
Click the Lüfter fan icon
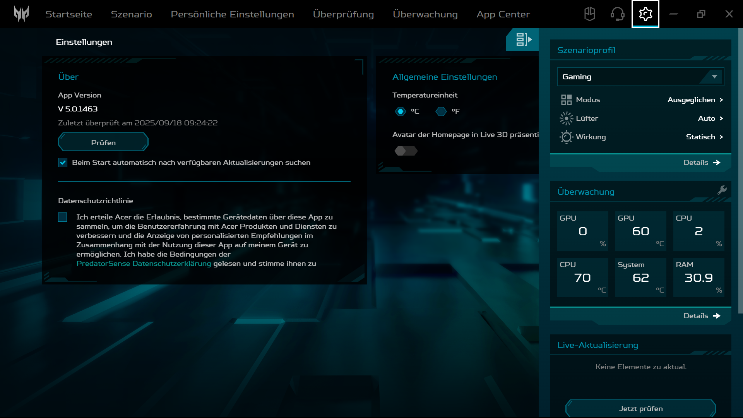click(x=566, y=118)
